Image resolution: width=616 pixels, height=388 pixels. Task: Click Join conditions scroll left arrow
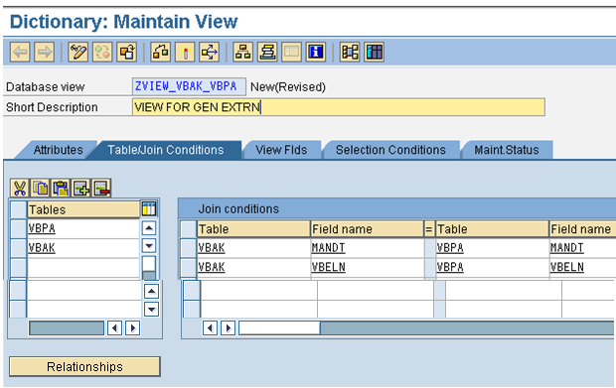210,327
